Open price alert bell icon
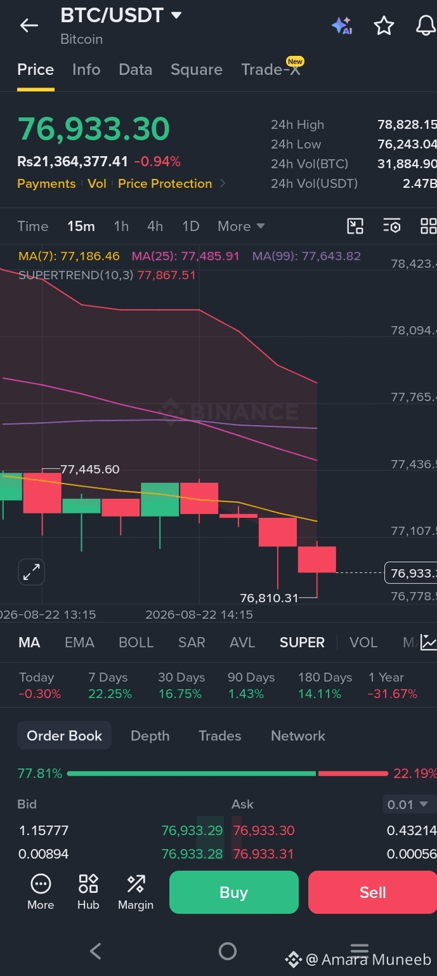 tap(426, 25)
